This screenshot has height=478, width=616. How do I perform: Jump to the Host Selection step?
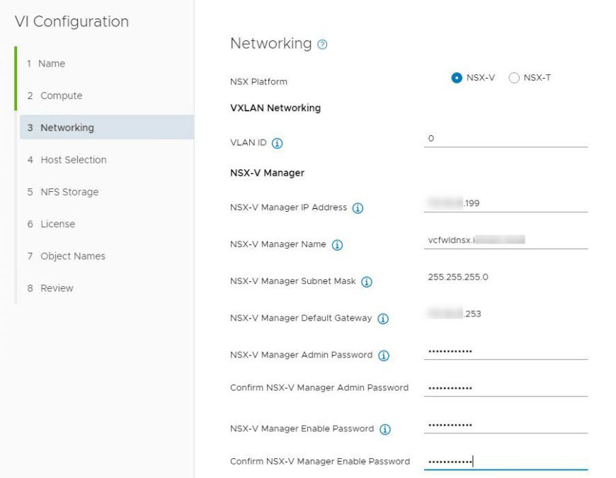pos(73,160)
